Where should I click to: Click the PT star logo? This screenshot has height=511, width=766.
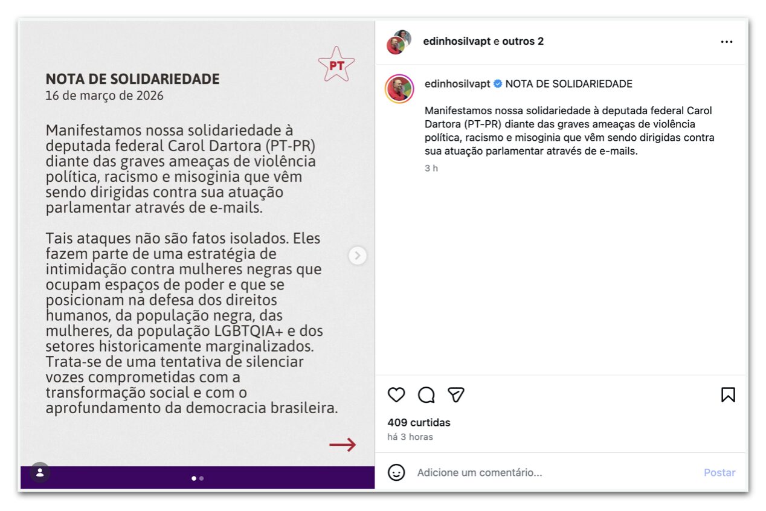pos(336,65)
